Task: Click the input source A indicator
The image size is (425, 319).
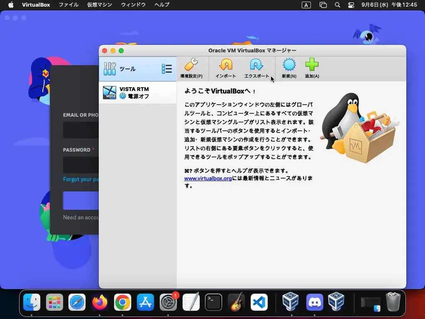Action: 306,5
